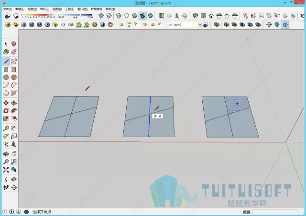Choose the Arc tool
This screenshot has width=306, height=216.
[x=6, y=85]
